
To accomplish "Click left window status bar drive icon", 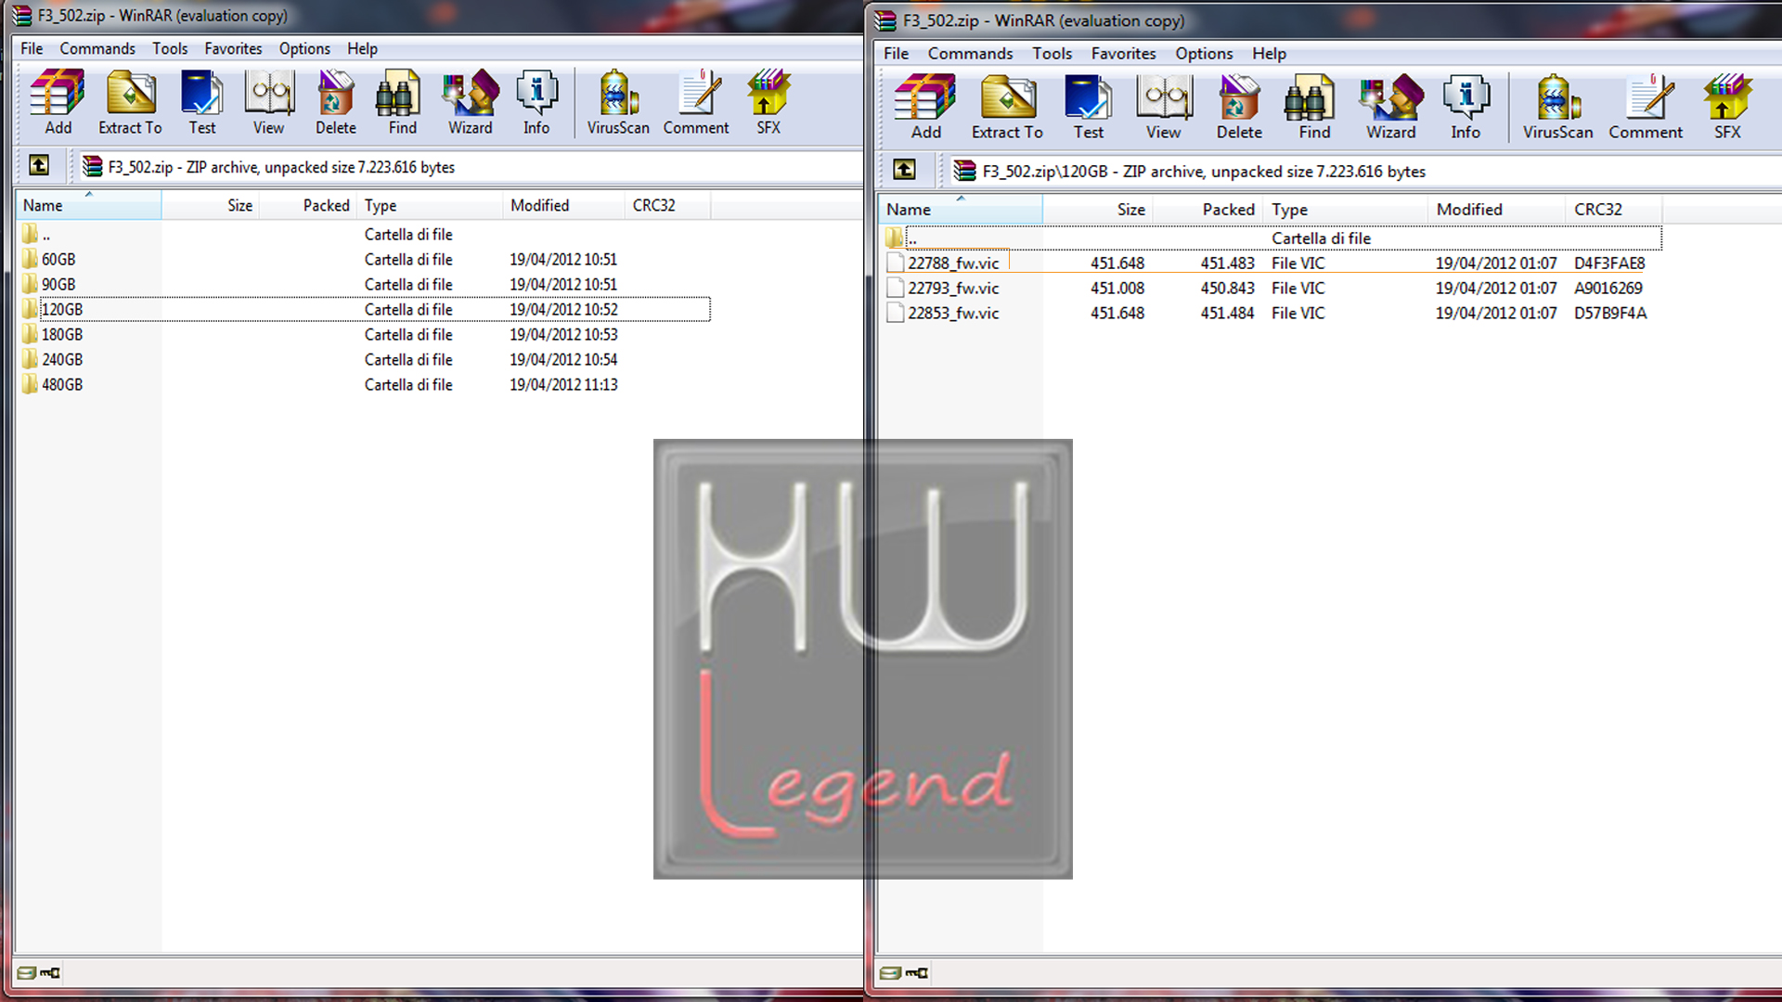I will [27, 972].
